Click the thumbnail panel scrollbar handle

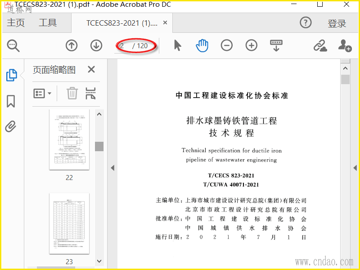point(99,147)
